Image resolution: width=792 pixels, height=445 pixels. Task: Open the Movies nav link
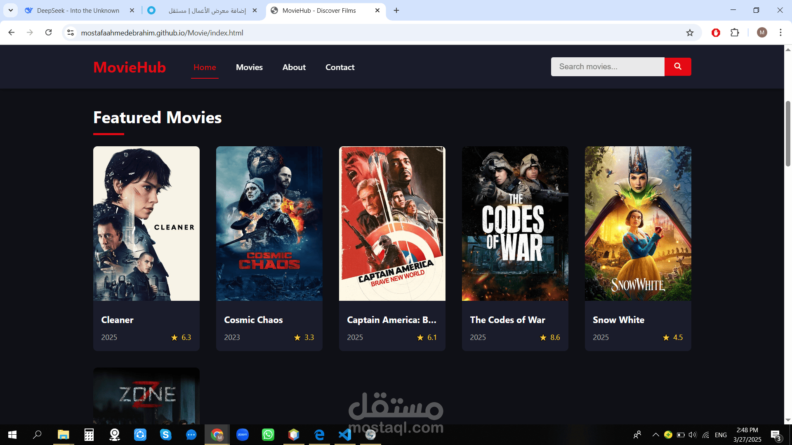point(249,67)
